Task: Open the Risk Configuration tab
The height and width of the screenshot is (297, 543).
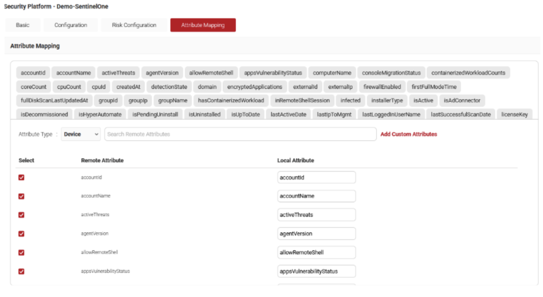Action: coord(134,25)
